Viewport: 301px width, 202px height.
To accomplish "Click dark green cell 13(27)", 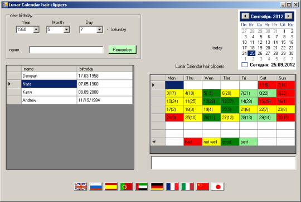I will point(230,102).
